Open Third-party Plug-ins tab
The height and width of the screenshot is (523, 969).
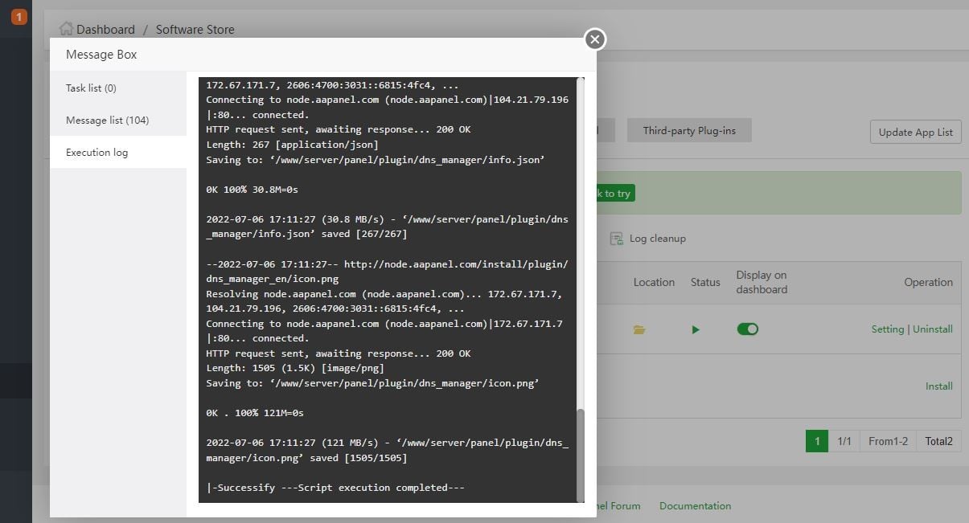(689, 130)
